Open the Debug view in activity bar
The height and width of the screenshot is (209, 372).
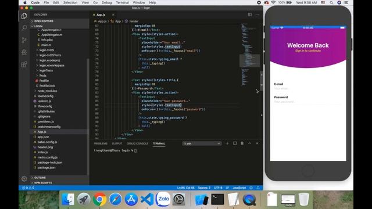click(24, 52)
